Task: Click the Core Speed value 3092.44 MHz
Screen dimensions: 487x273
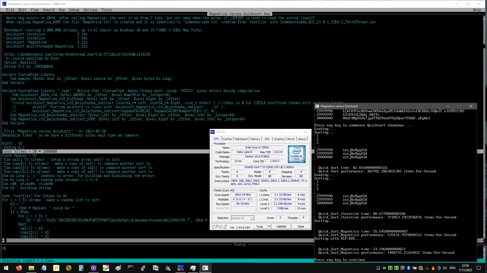Action: (x=243, y=195)
